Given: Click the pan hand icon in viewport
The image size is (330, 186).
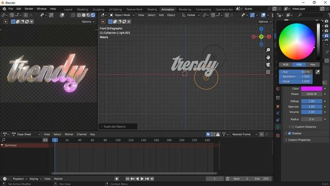Looking at the screenshot, I should [268, 57].
